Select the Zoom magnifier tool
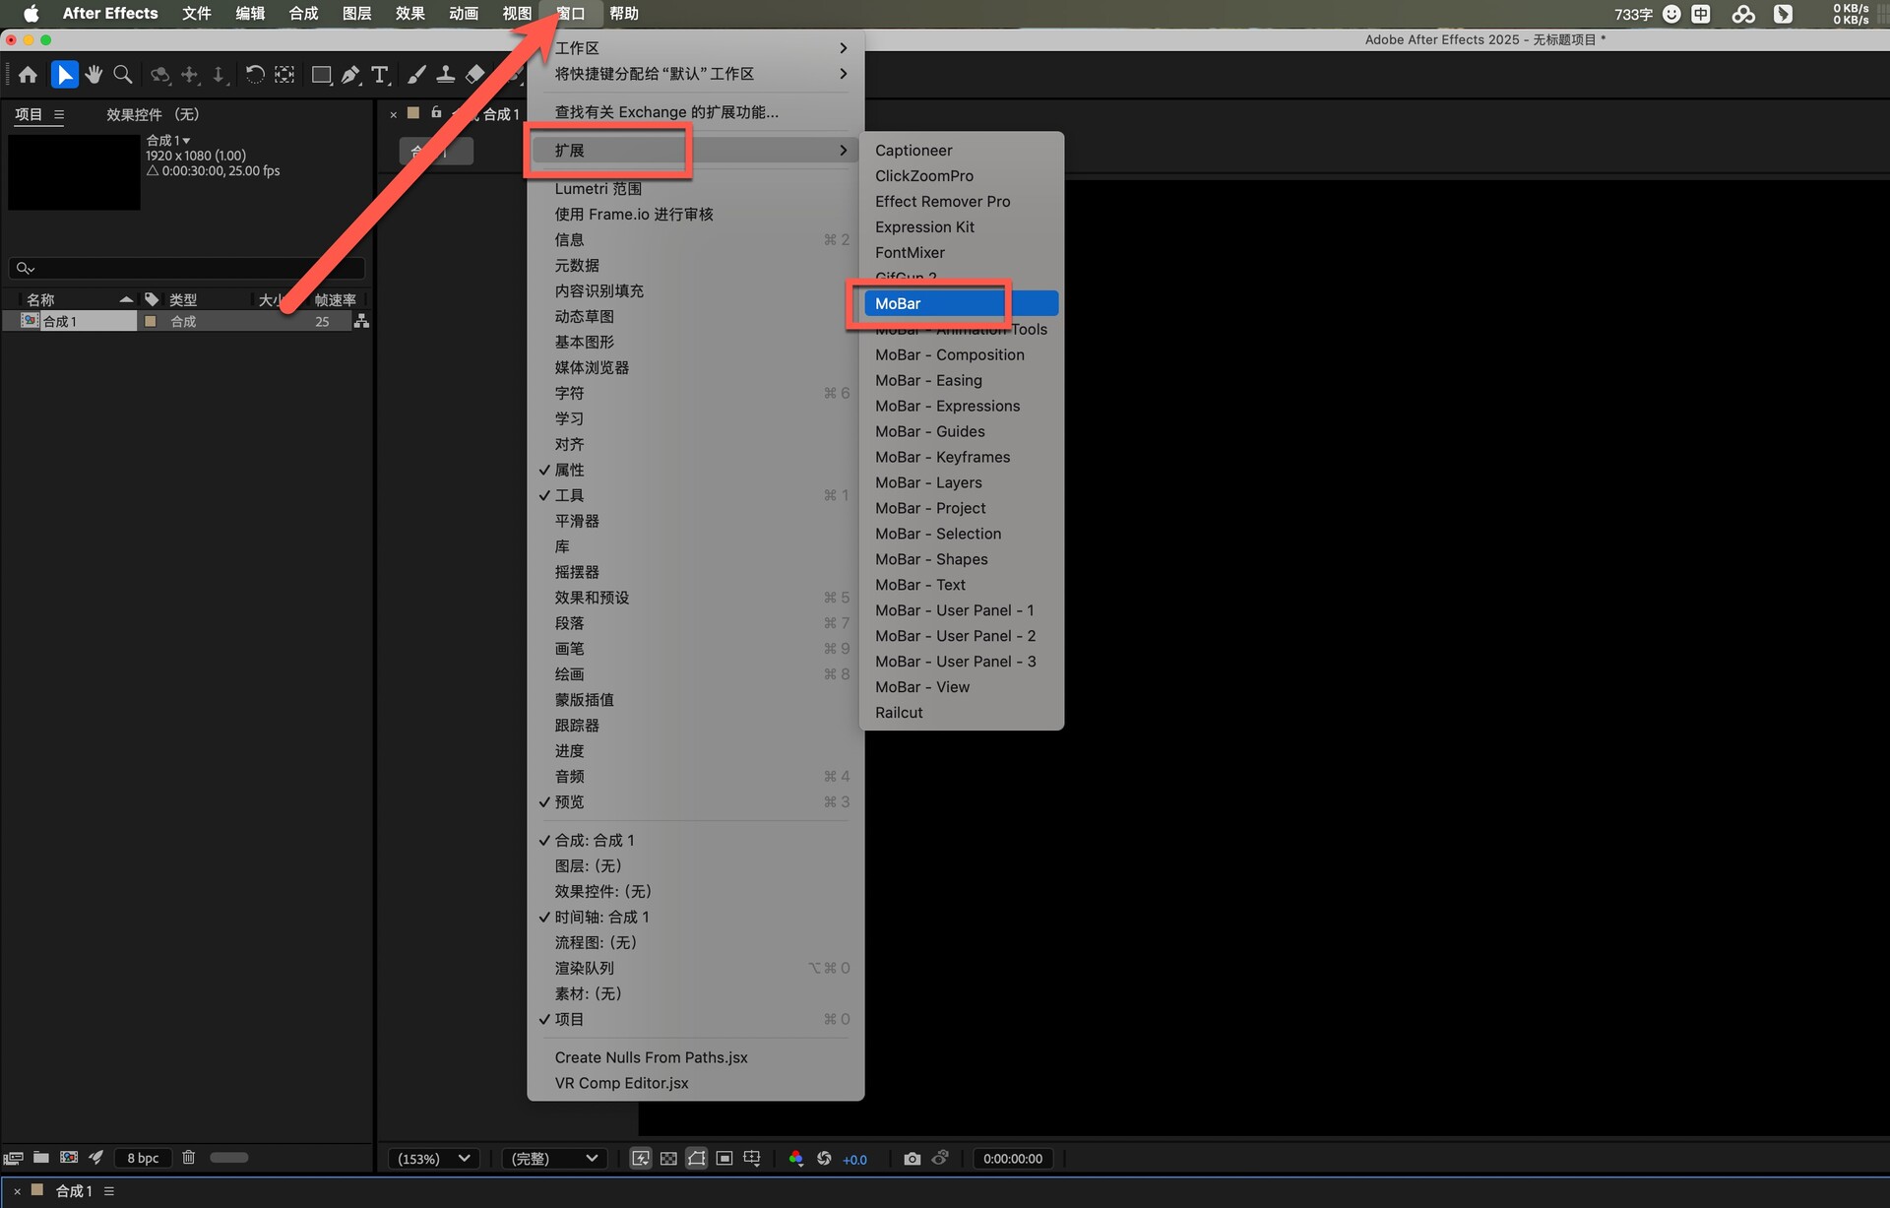 pyautogui.click(x=123, y=75)
